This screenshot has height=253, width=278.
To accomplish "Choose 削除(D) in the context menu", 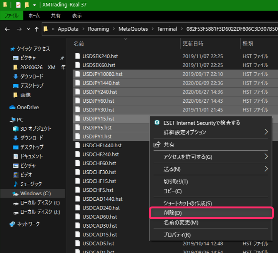I will click(211, 213).
